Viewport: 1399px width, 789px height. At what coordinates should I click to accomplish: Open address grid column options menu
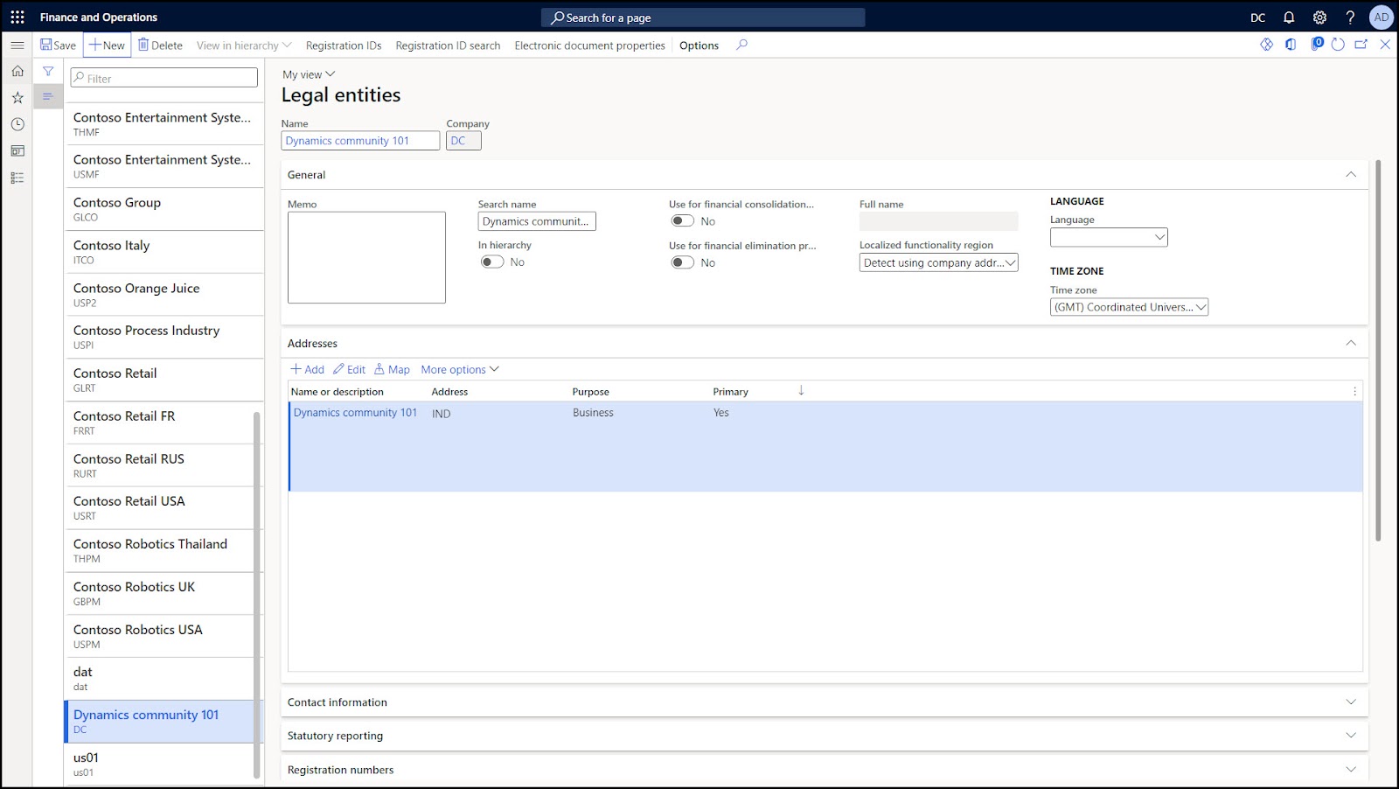(1354, 392)
